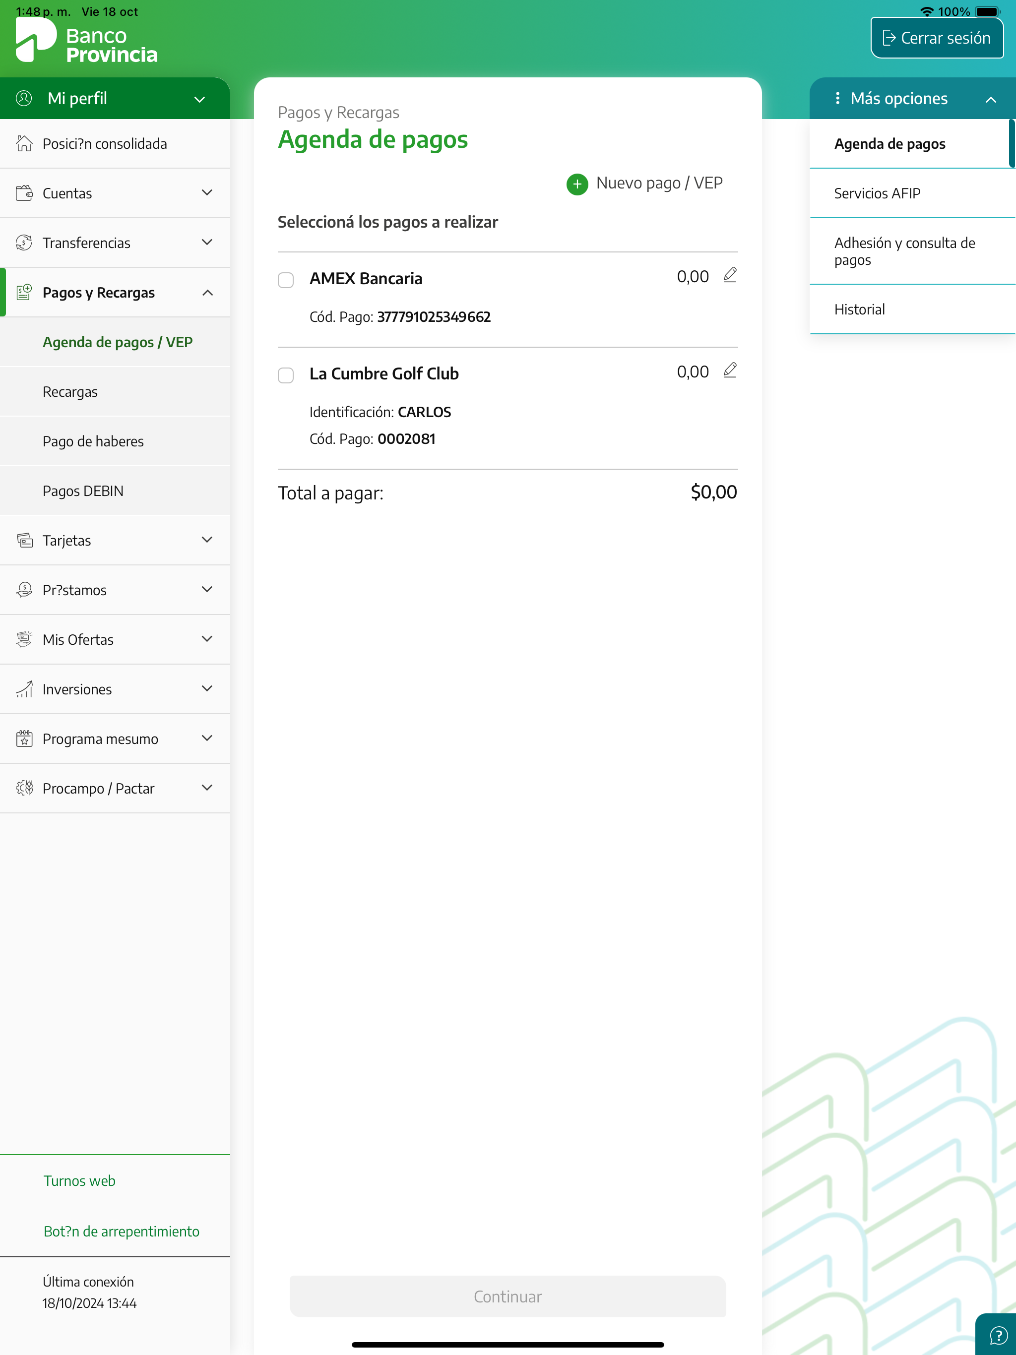Viewport: 1016px width, 1355px height.
Task: Open the Recargas submenu item
Action: click(115, 391)
